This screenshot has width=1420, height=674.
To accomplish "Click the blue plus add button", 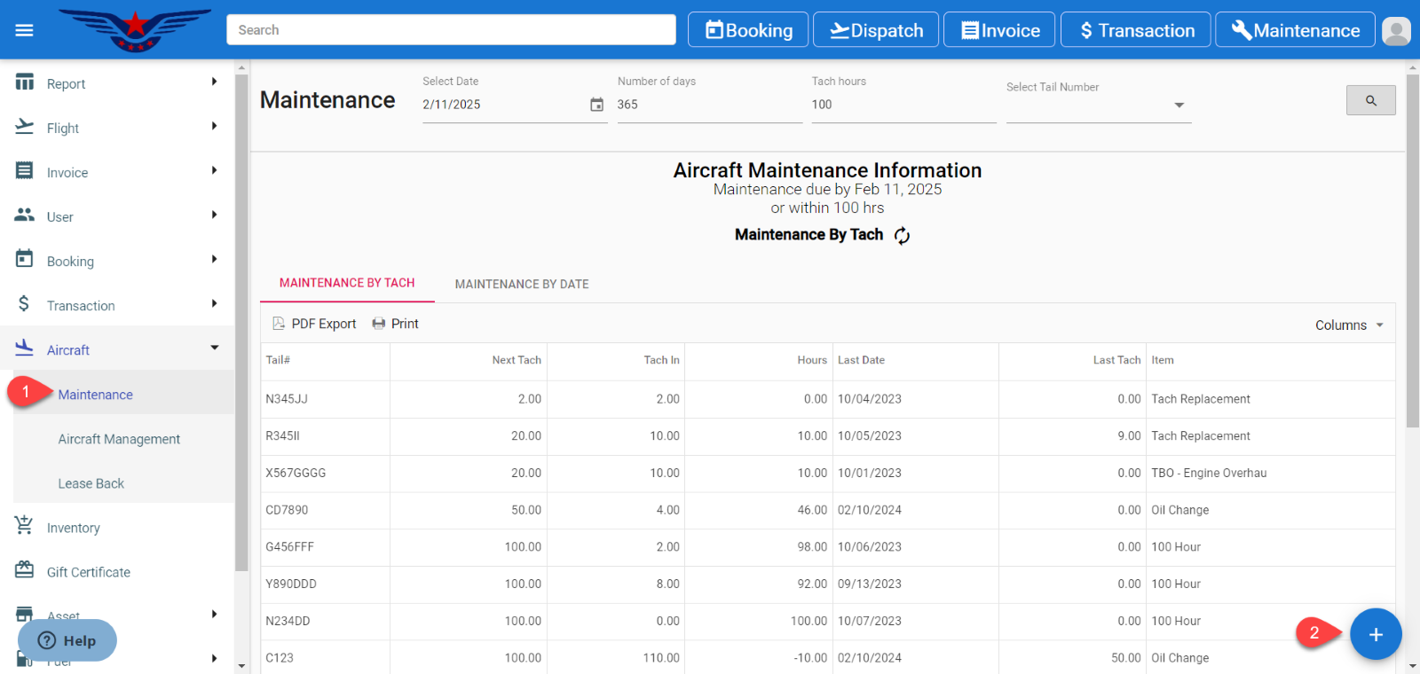I will pos(1375,634).
